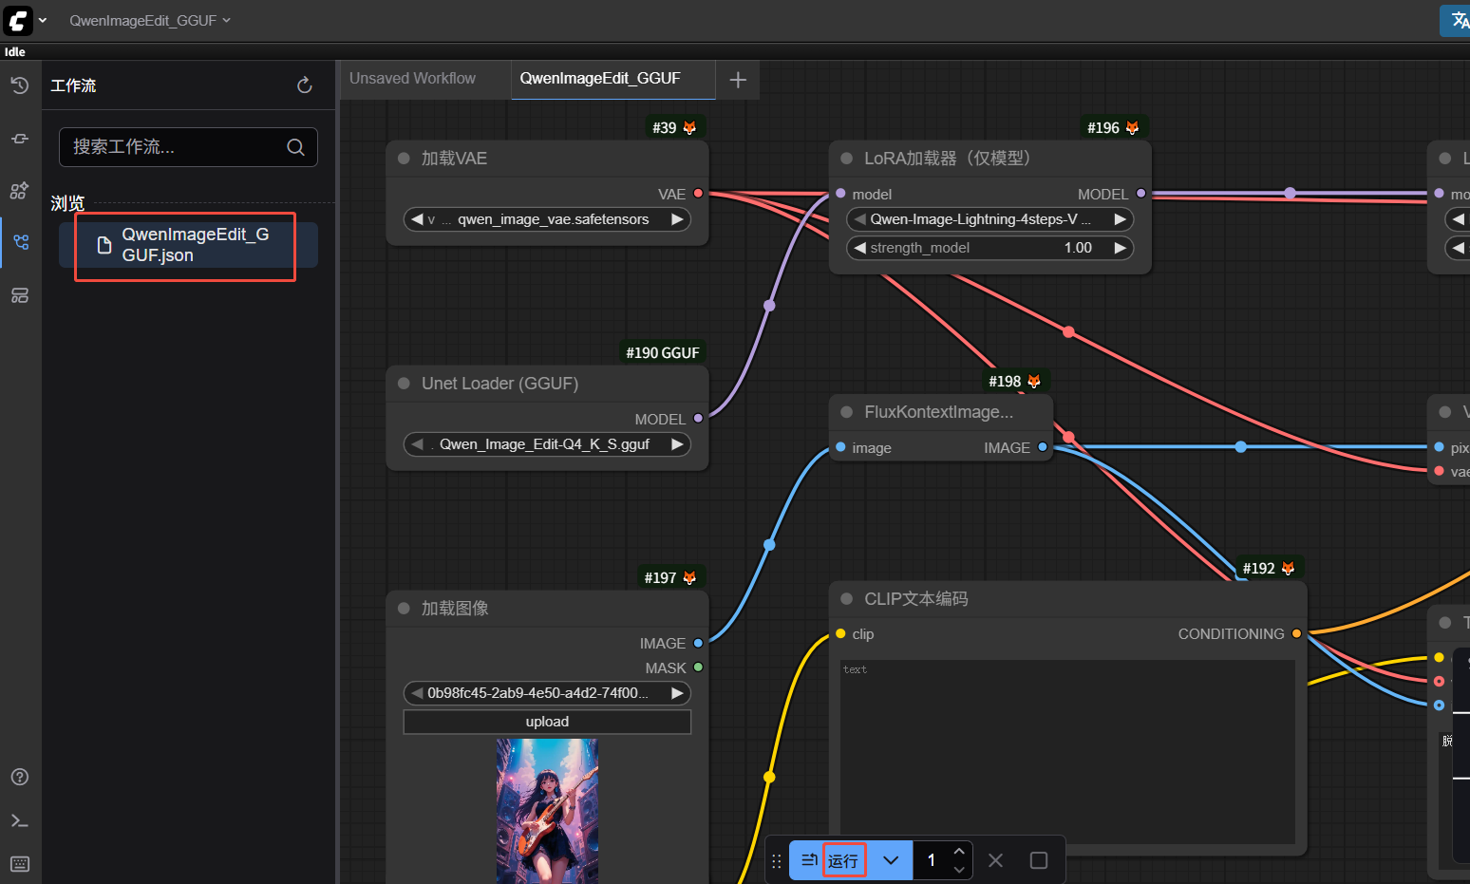Image resolution: width=1470 pixels, height=884 pixels.
Task: Open the templates sidebar icon
Action: [x=20, y=295]
